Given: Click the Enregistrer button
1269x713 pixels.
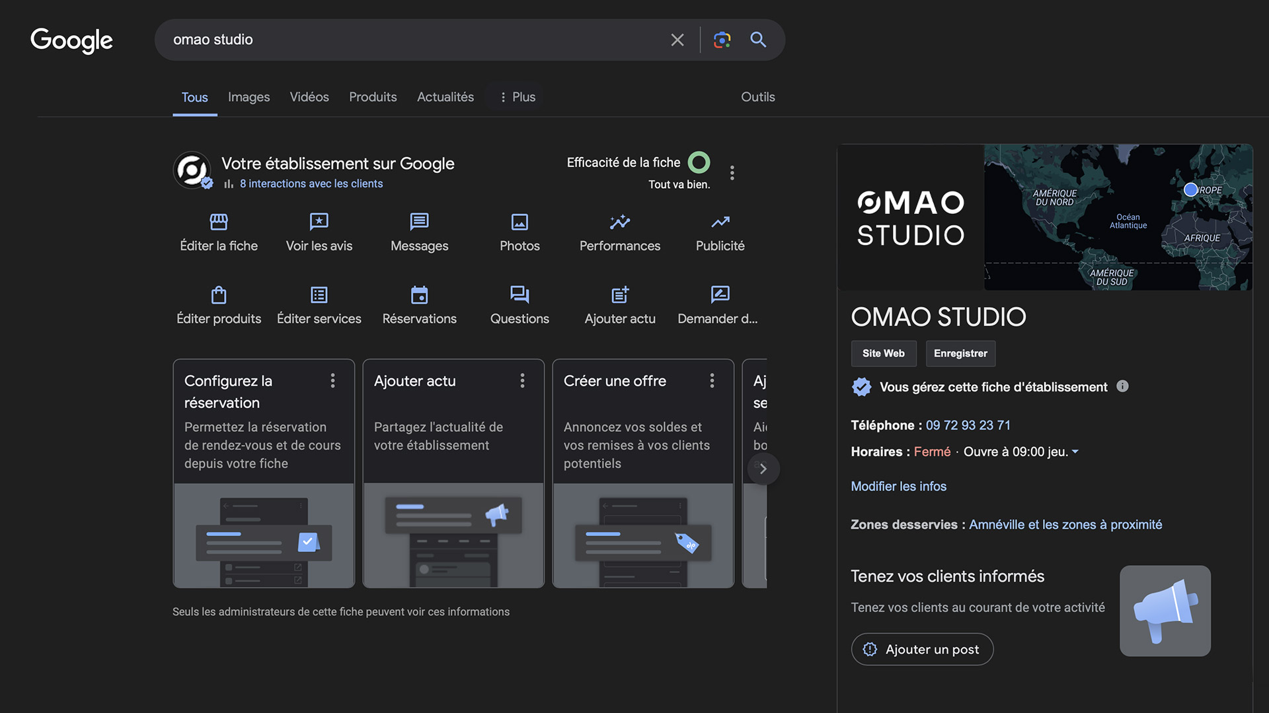Looking at the screenshot, I should [x=960, y=353].
